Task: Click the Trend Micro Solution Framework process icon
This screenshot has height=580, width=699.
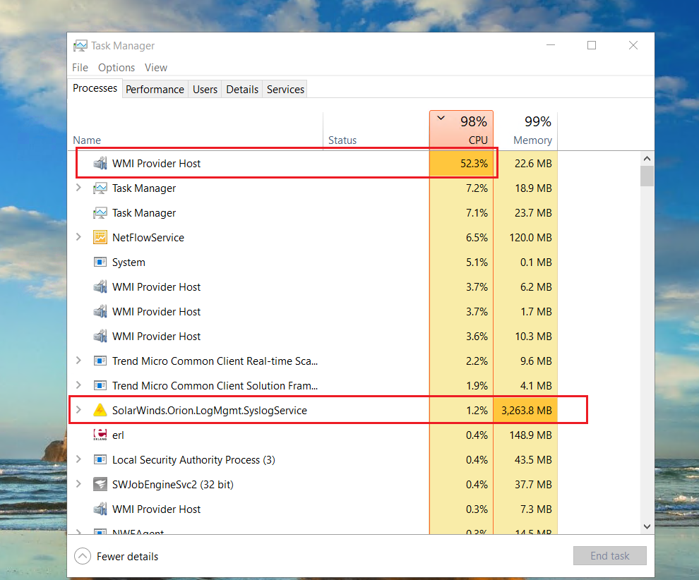Action: pyautogui.click(x=100, y=385)
